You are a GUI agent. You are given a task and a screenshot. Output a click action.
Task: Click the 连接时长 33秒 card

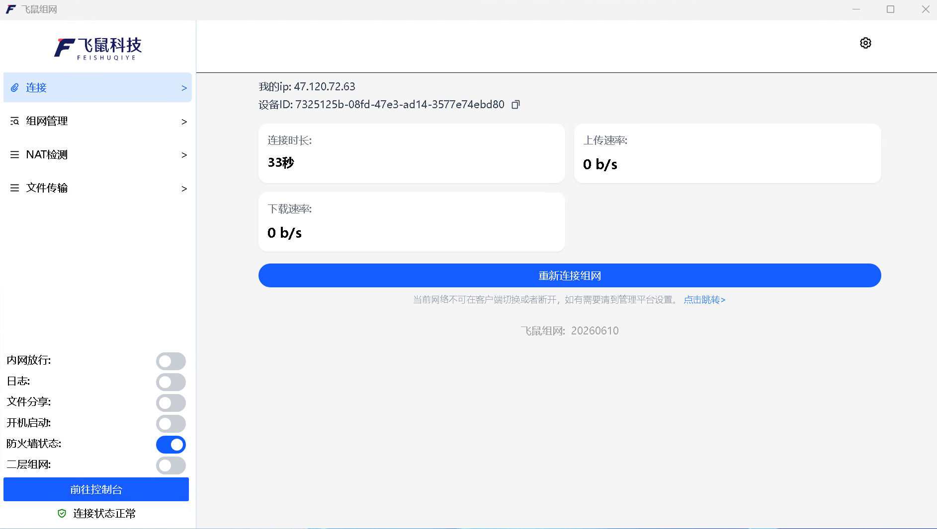coord(412,153)
